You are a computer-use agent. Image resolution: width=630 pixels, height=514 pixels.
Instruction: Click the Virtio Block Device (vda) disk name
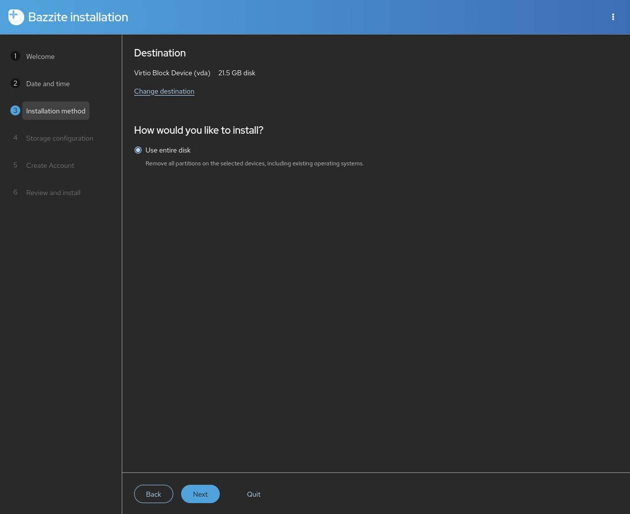click(x=172, y=73)
